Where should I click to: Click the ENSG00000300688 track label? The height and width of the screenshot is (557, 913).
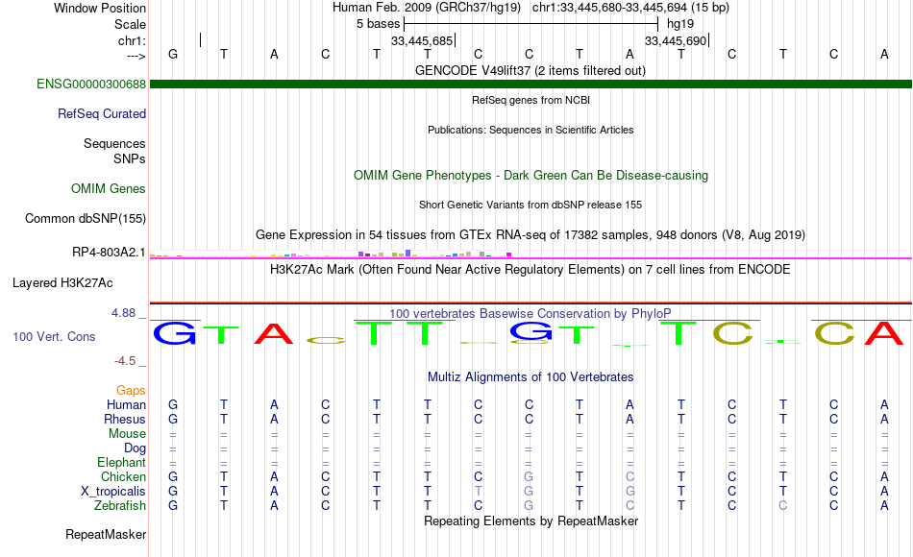[x=91, y=84]
